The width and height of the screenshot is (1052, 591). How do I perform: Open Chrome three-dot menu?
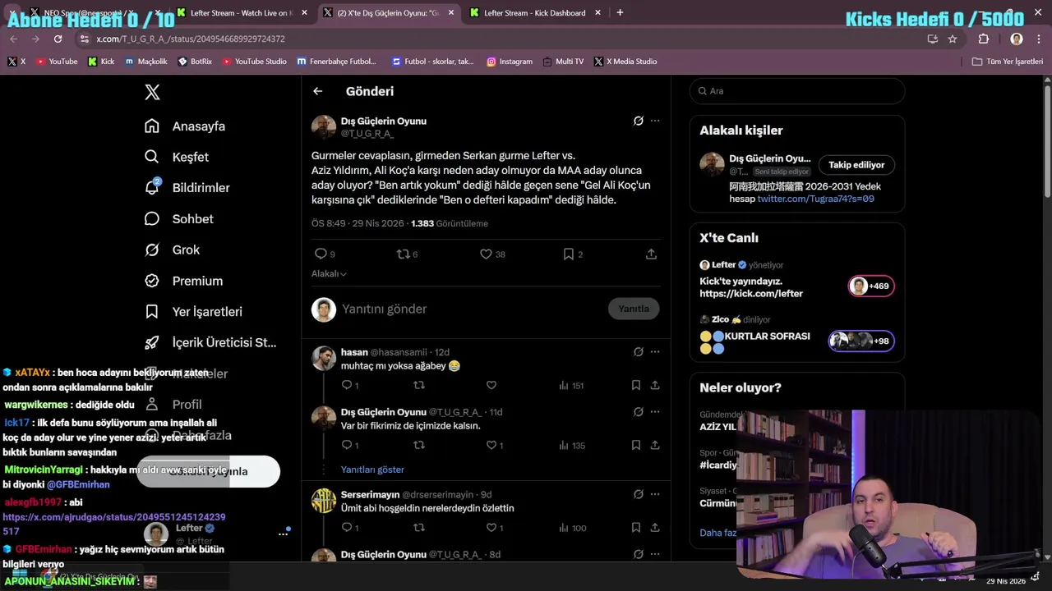1039,39
